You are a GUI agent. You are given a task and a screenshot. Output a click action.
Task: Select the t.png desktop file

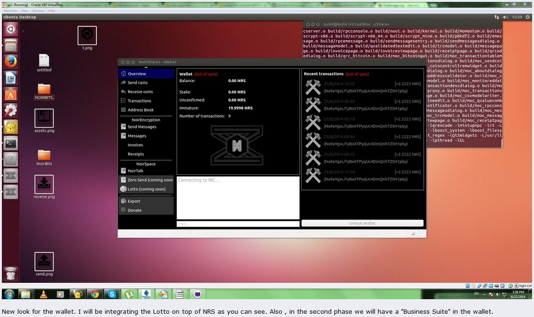click(x=87, y=38)
